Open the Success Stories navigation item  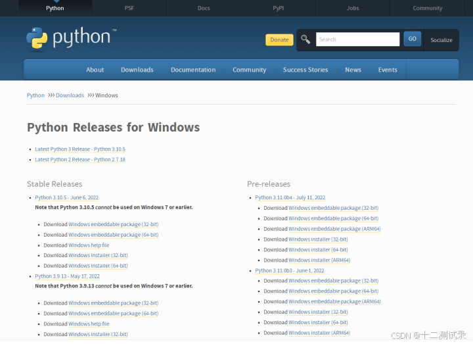coord(305,70)
